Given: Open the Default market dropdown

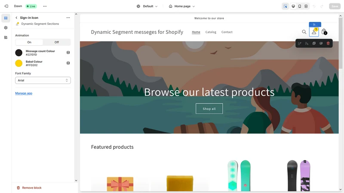Looking at the screenshot, I should 147,6.
